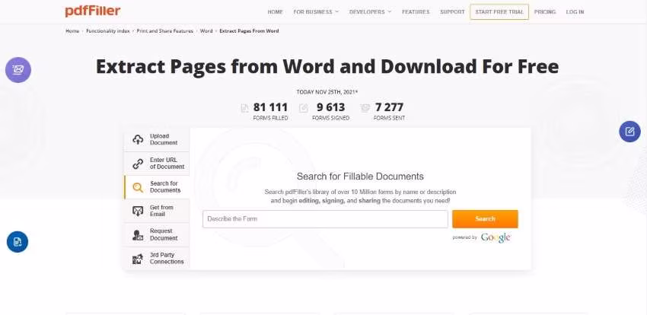The width and height of the screenshot is (647, 315).
Task: Open the edit pencil floating button on the right
Action: point(629,132)
